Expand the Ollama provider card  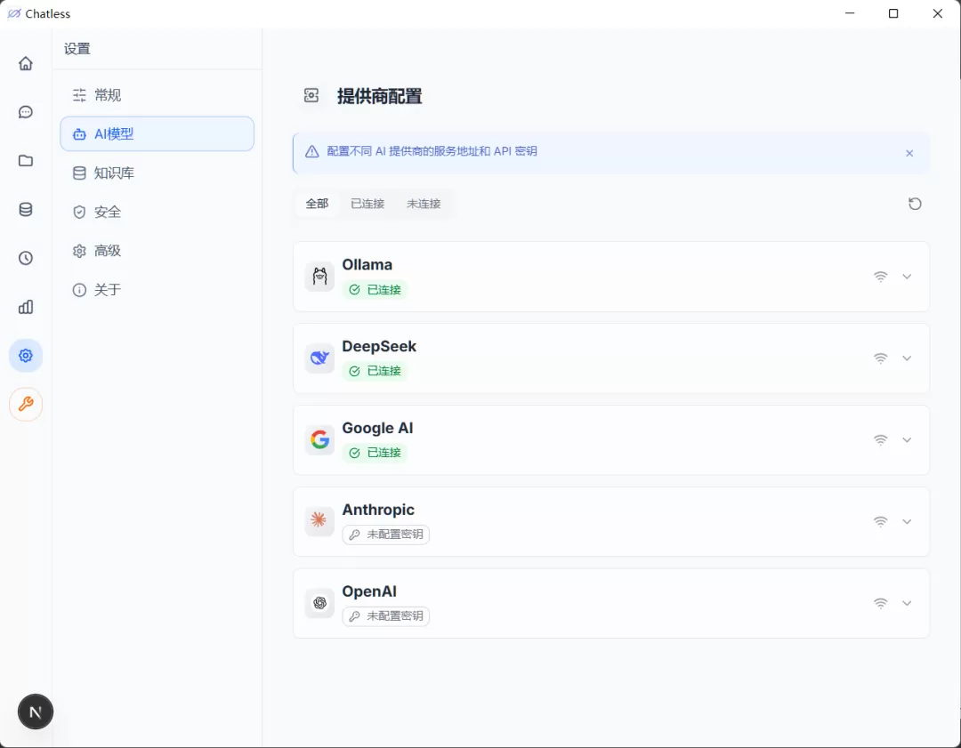coord(907,277)
